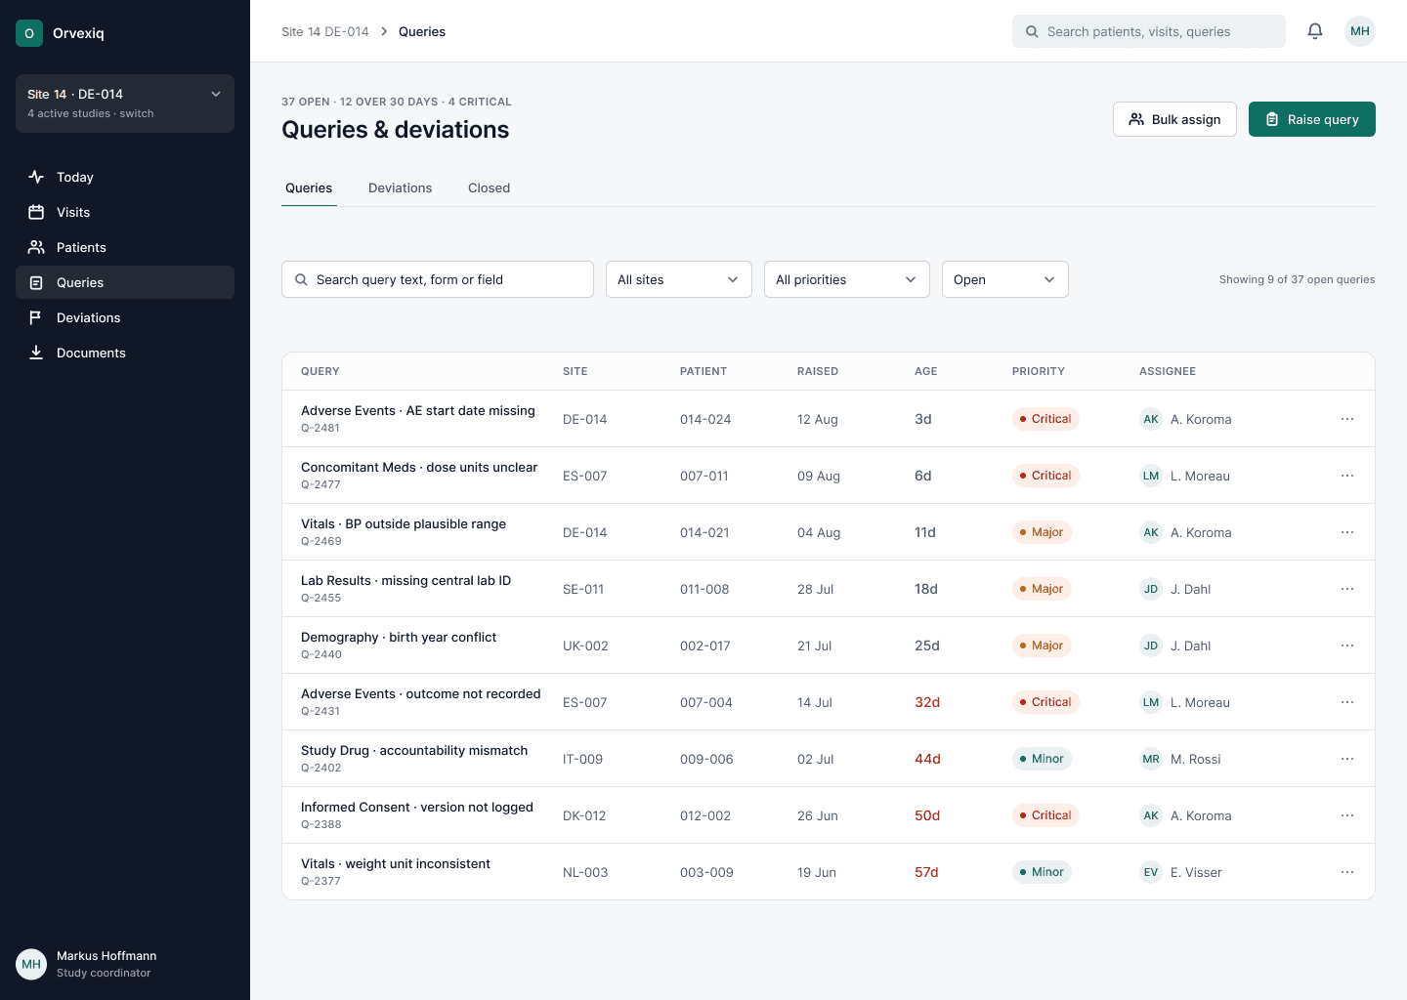Go to Patients in sidebar

(125, 247)
